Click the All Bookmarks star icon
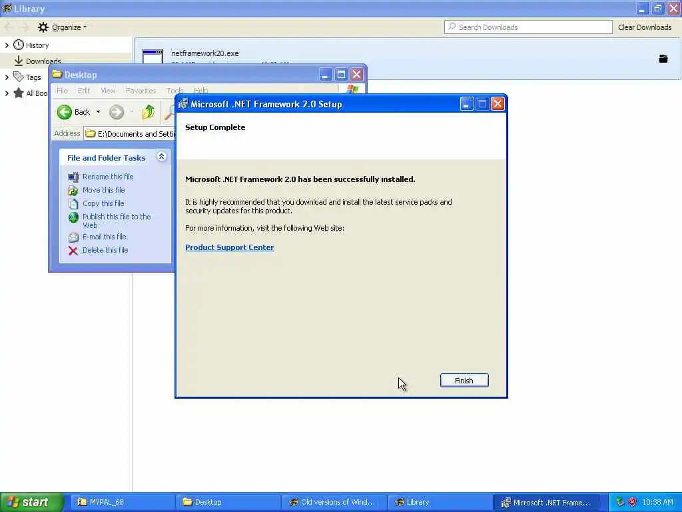The image size is (682, 512). (x=18, y=93)
